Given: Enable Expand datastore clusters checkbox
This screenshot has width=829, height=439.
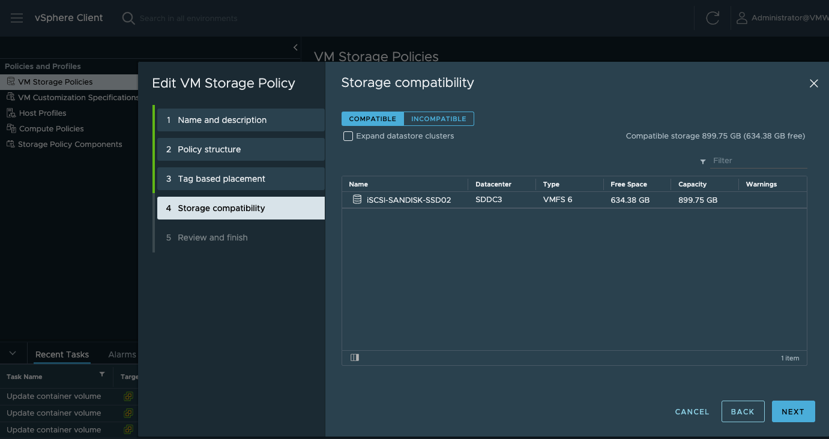Looking at the screenshot, I should click(x=348, y=136).
